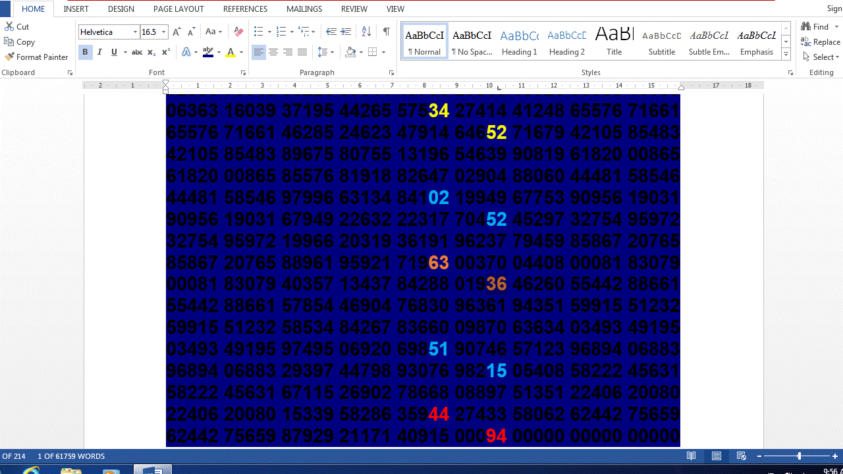Click the Sort A-Z icon
The width and height of the screenshot is (843, 474).
367,32
